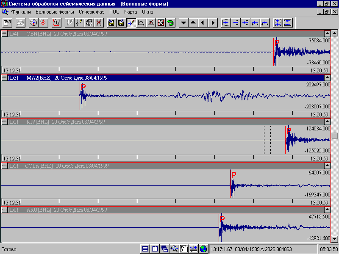Click the printer icon in the toolbar
This screenshot has height=254, width=339.
coord(20,23)
